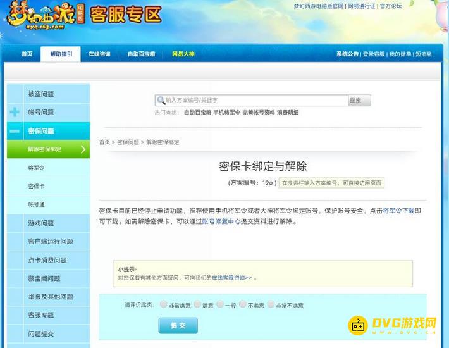Image resolution: width=449 pixels, height=348 pixels.
Task: Open 藏宝阁问题 sidebar category
Action: (49, 278)
